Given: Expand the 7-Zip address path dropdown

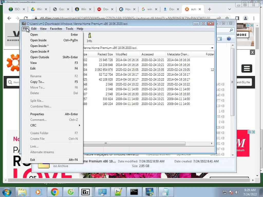Looking at the screenshot, I should point(212,48).
